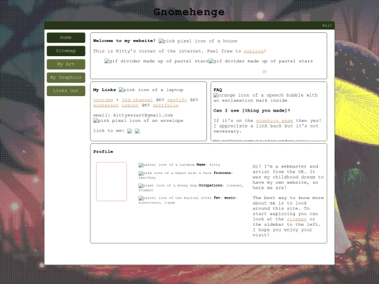The image size is (379, 284).
Task: Click the pink-bordered profile picture frame
Action: (x=112, y=182)
